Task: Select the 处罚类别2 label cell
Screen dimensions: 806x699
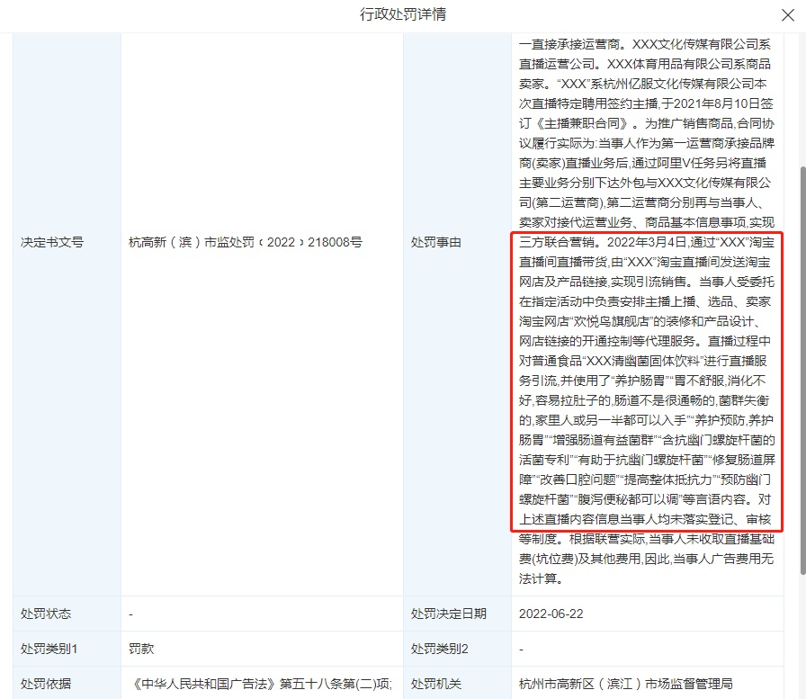Action: [x=440, y=648]
